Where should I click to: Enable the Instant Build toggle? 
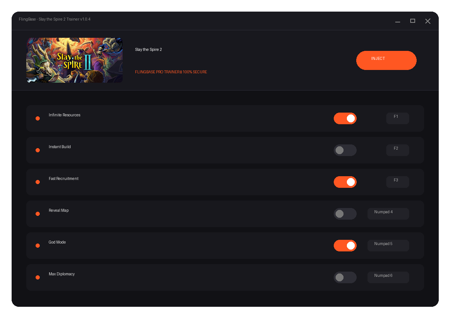[x=345, y=150]
